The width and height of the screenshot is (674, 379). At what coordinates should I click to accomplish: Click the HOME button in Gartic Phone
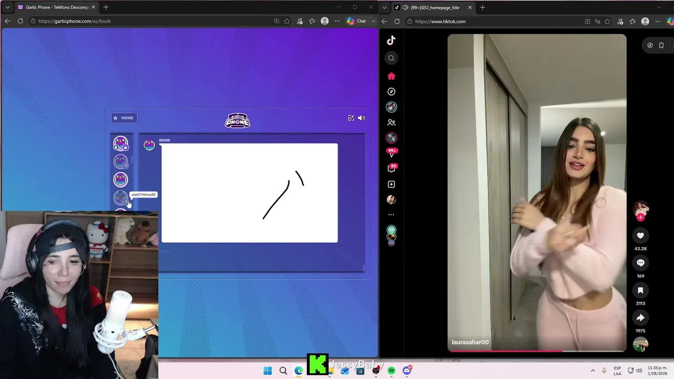tap(124, 118)
